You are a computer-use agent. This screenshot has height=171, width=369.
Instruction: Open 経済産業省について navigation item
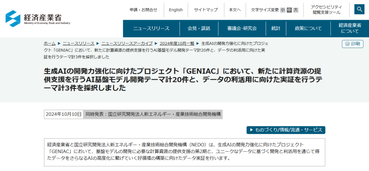[x=350, y=28]
